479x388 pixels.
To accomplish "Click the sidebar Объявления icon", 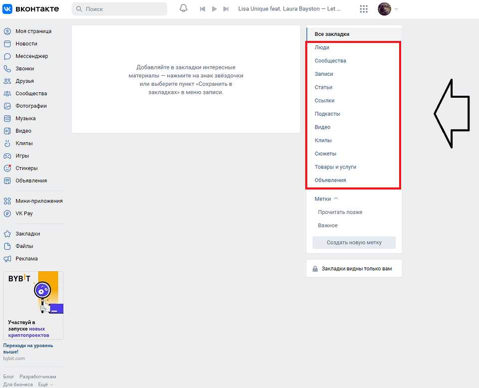I will [7, 181].
